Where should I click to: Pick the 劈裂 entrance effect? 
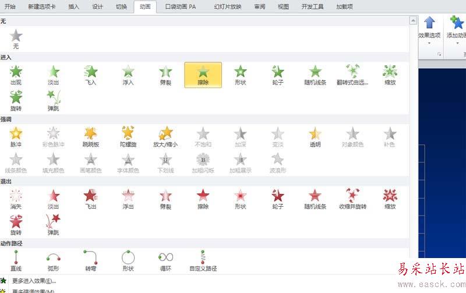(165, 75)
